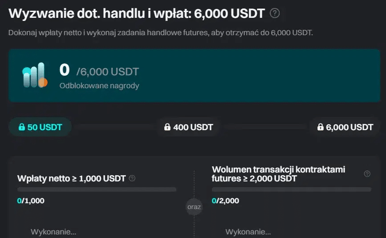Click lock icon on 50 USDT tier

[x=22, y=127]
